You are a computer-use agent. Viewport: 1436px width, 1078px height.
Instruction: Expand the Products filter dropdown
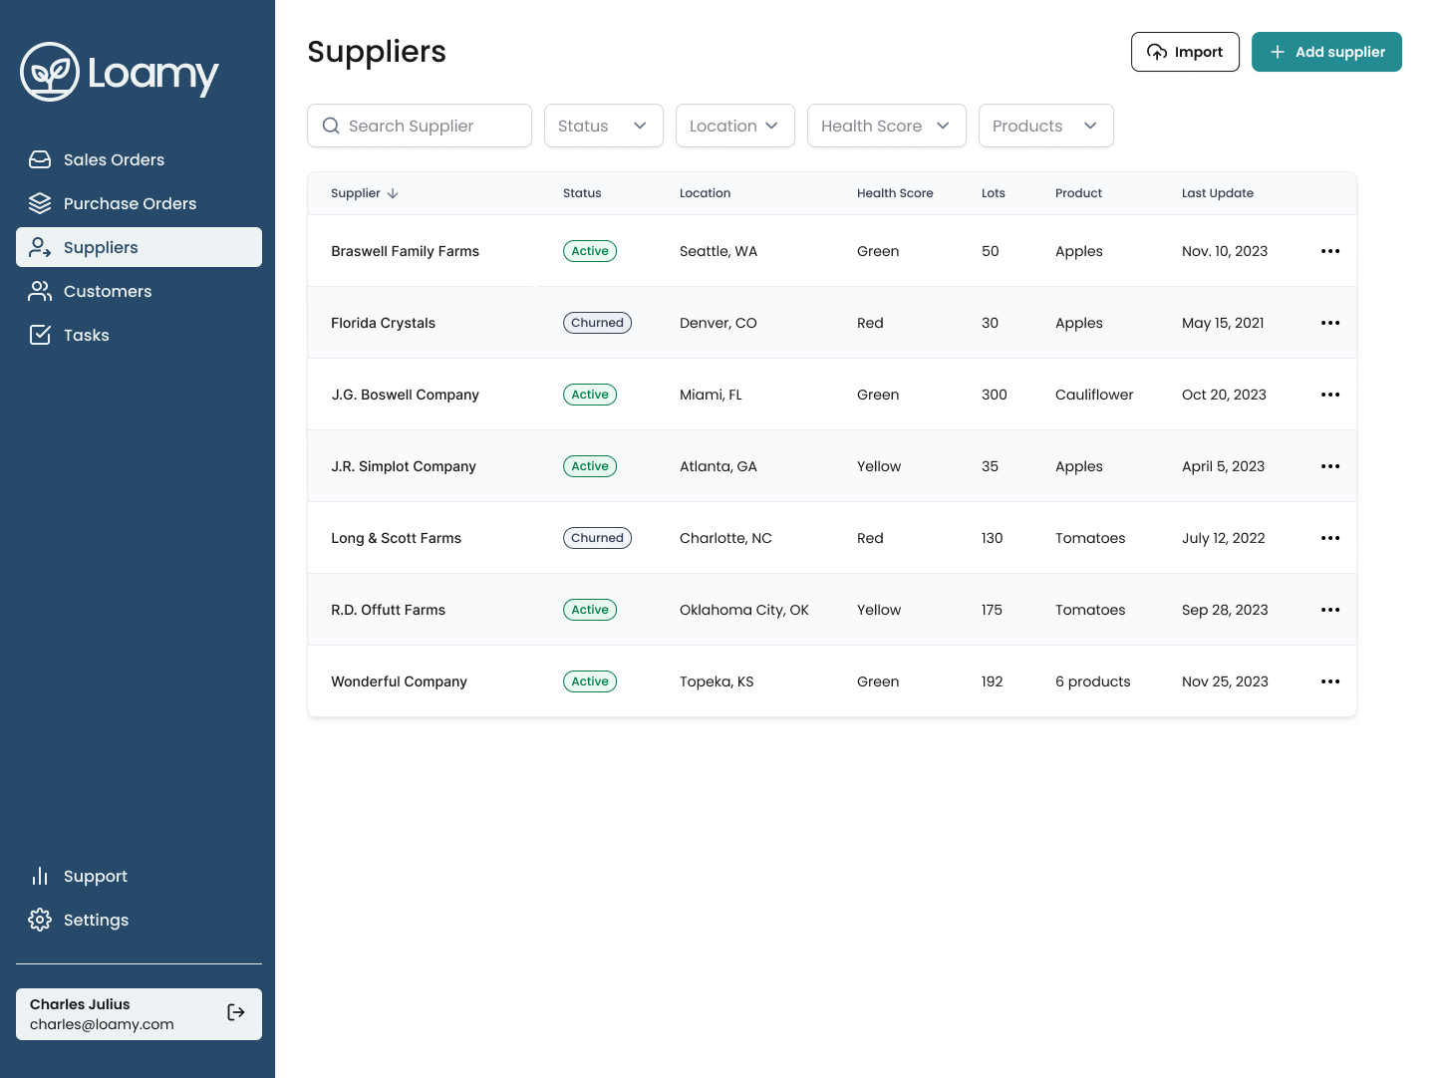[x=1046, y=126]
